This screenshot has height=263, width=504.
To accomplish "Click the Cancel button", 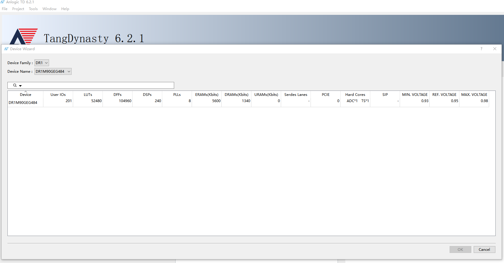I will point(484,250).
